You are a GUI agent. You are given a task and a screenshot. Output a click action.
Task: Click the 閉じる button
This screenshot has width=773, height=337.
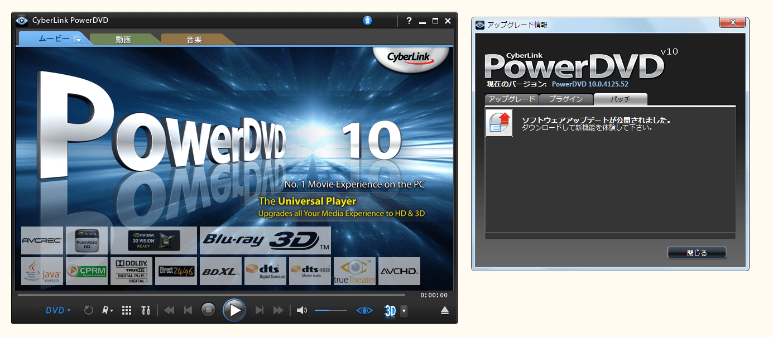(697, 253)
